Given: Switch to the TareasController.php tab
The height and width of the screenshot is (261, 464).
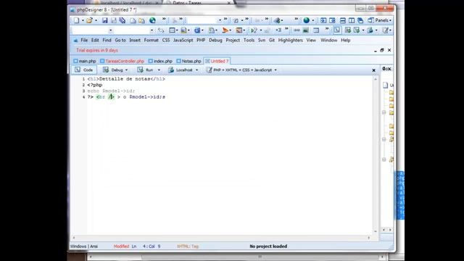Looking at the screenshot, I should (122, 61).
